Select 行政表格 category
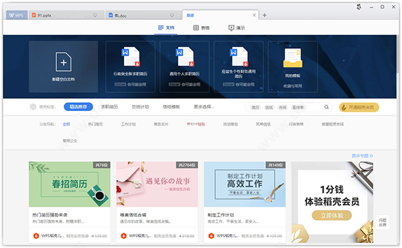The height and width of the screenshot is (248, 402). (296, 124)
